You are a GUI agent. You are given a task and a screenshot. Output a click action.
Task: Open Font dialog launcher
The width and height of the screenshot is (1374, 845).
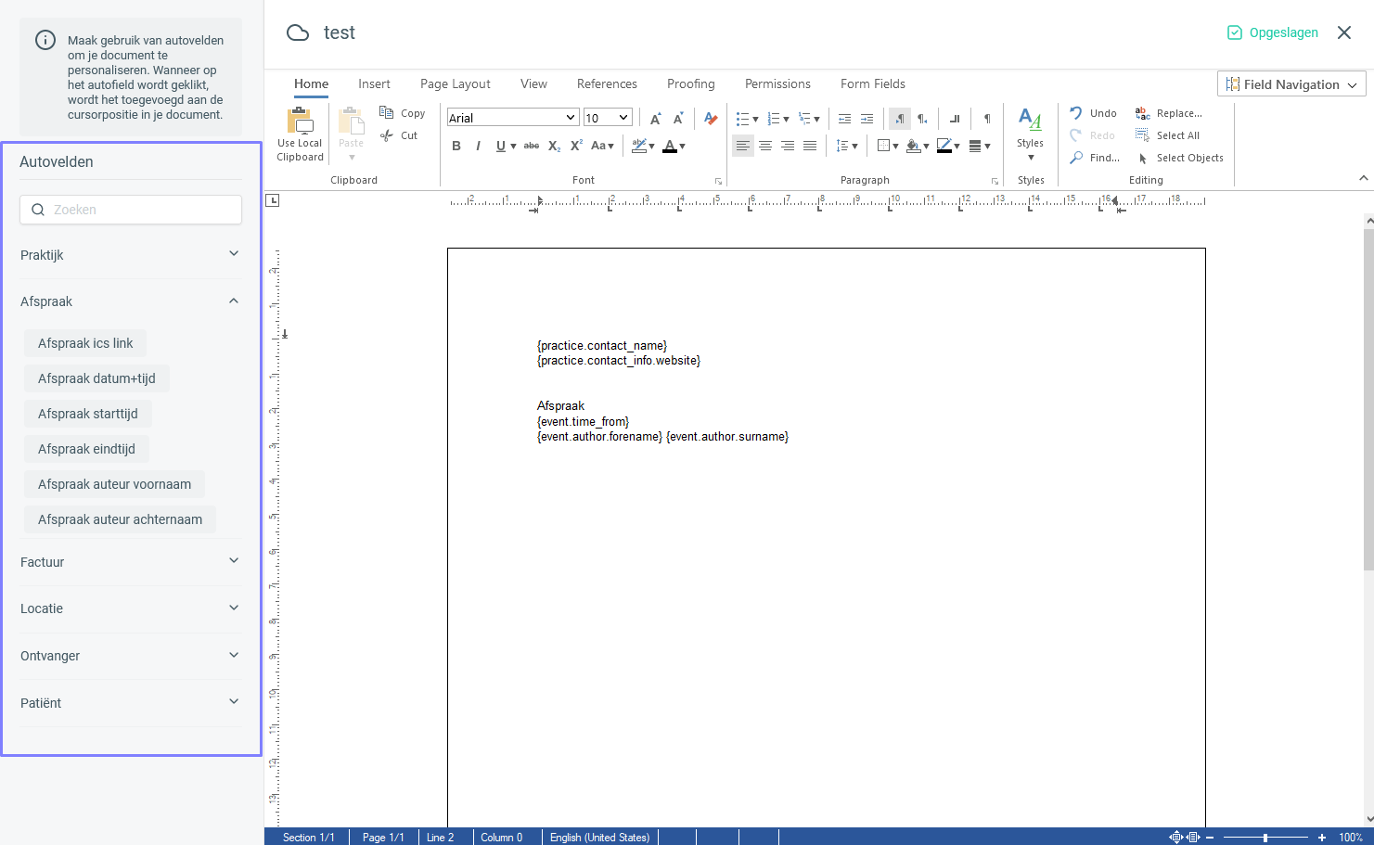point(718,181)
